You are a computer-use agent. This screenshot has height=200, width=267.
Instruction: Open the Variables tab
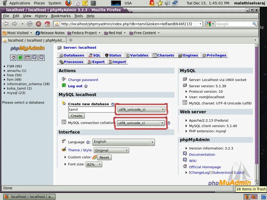[137, 55]
